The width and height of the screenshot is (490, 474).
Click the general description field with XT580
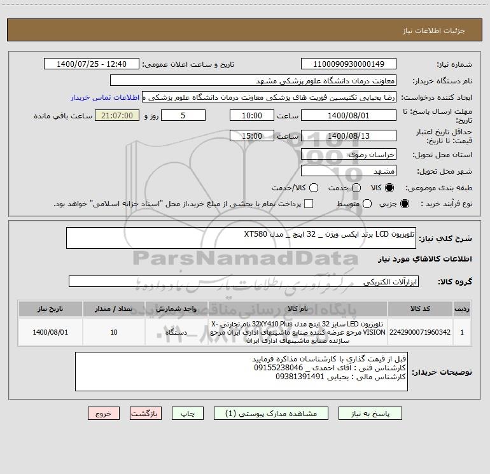[x=241, y=238]
